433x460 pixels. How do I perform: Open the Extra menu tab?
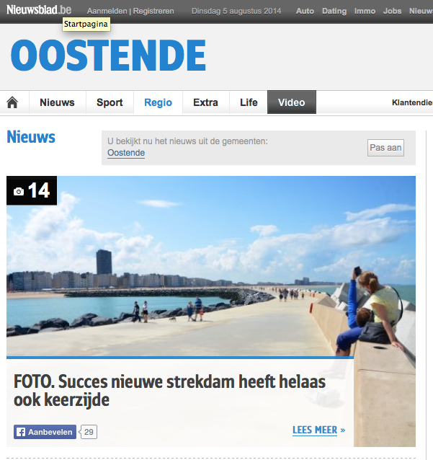tap(205, 102)
